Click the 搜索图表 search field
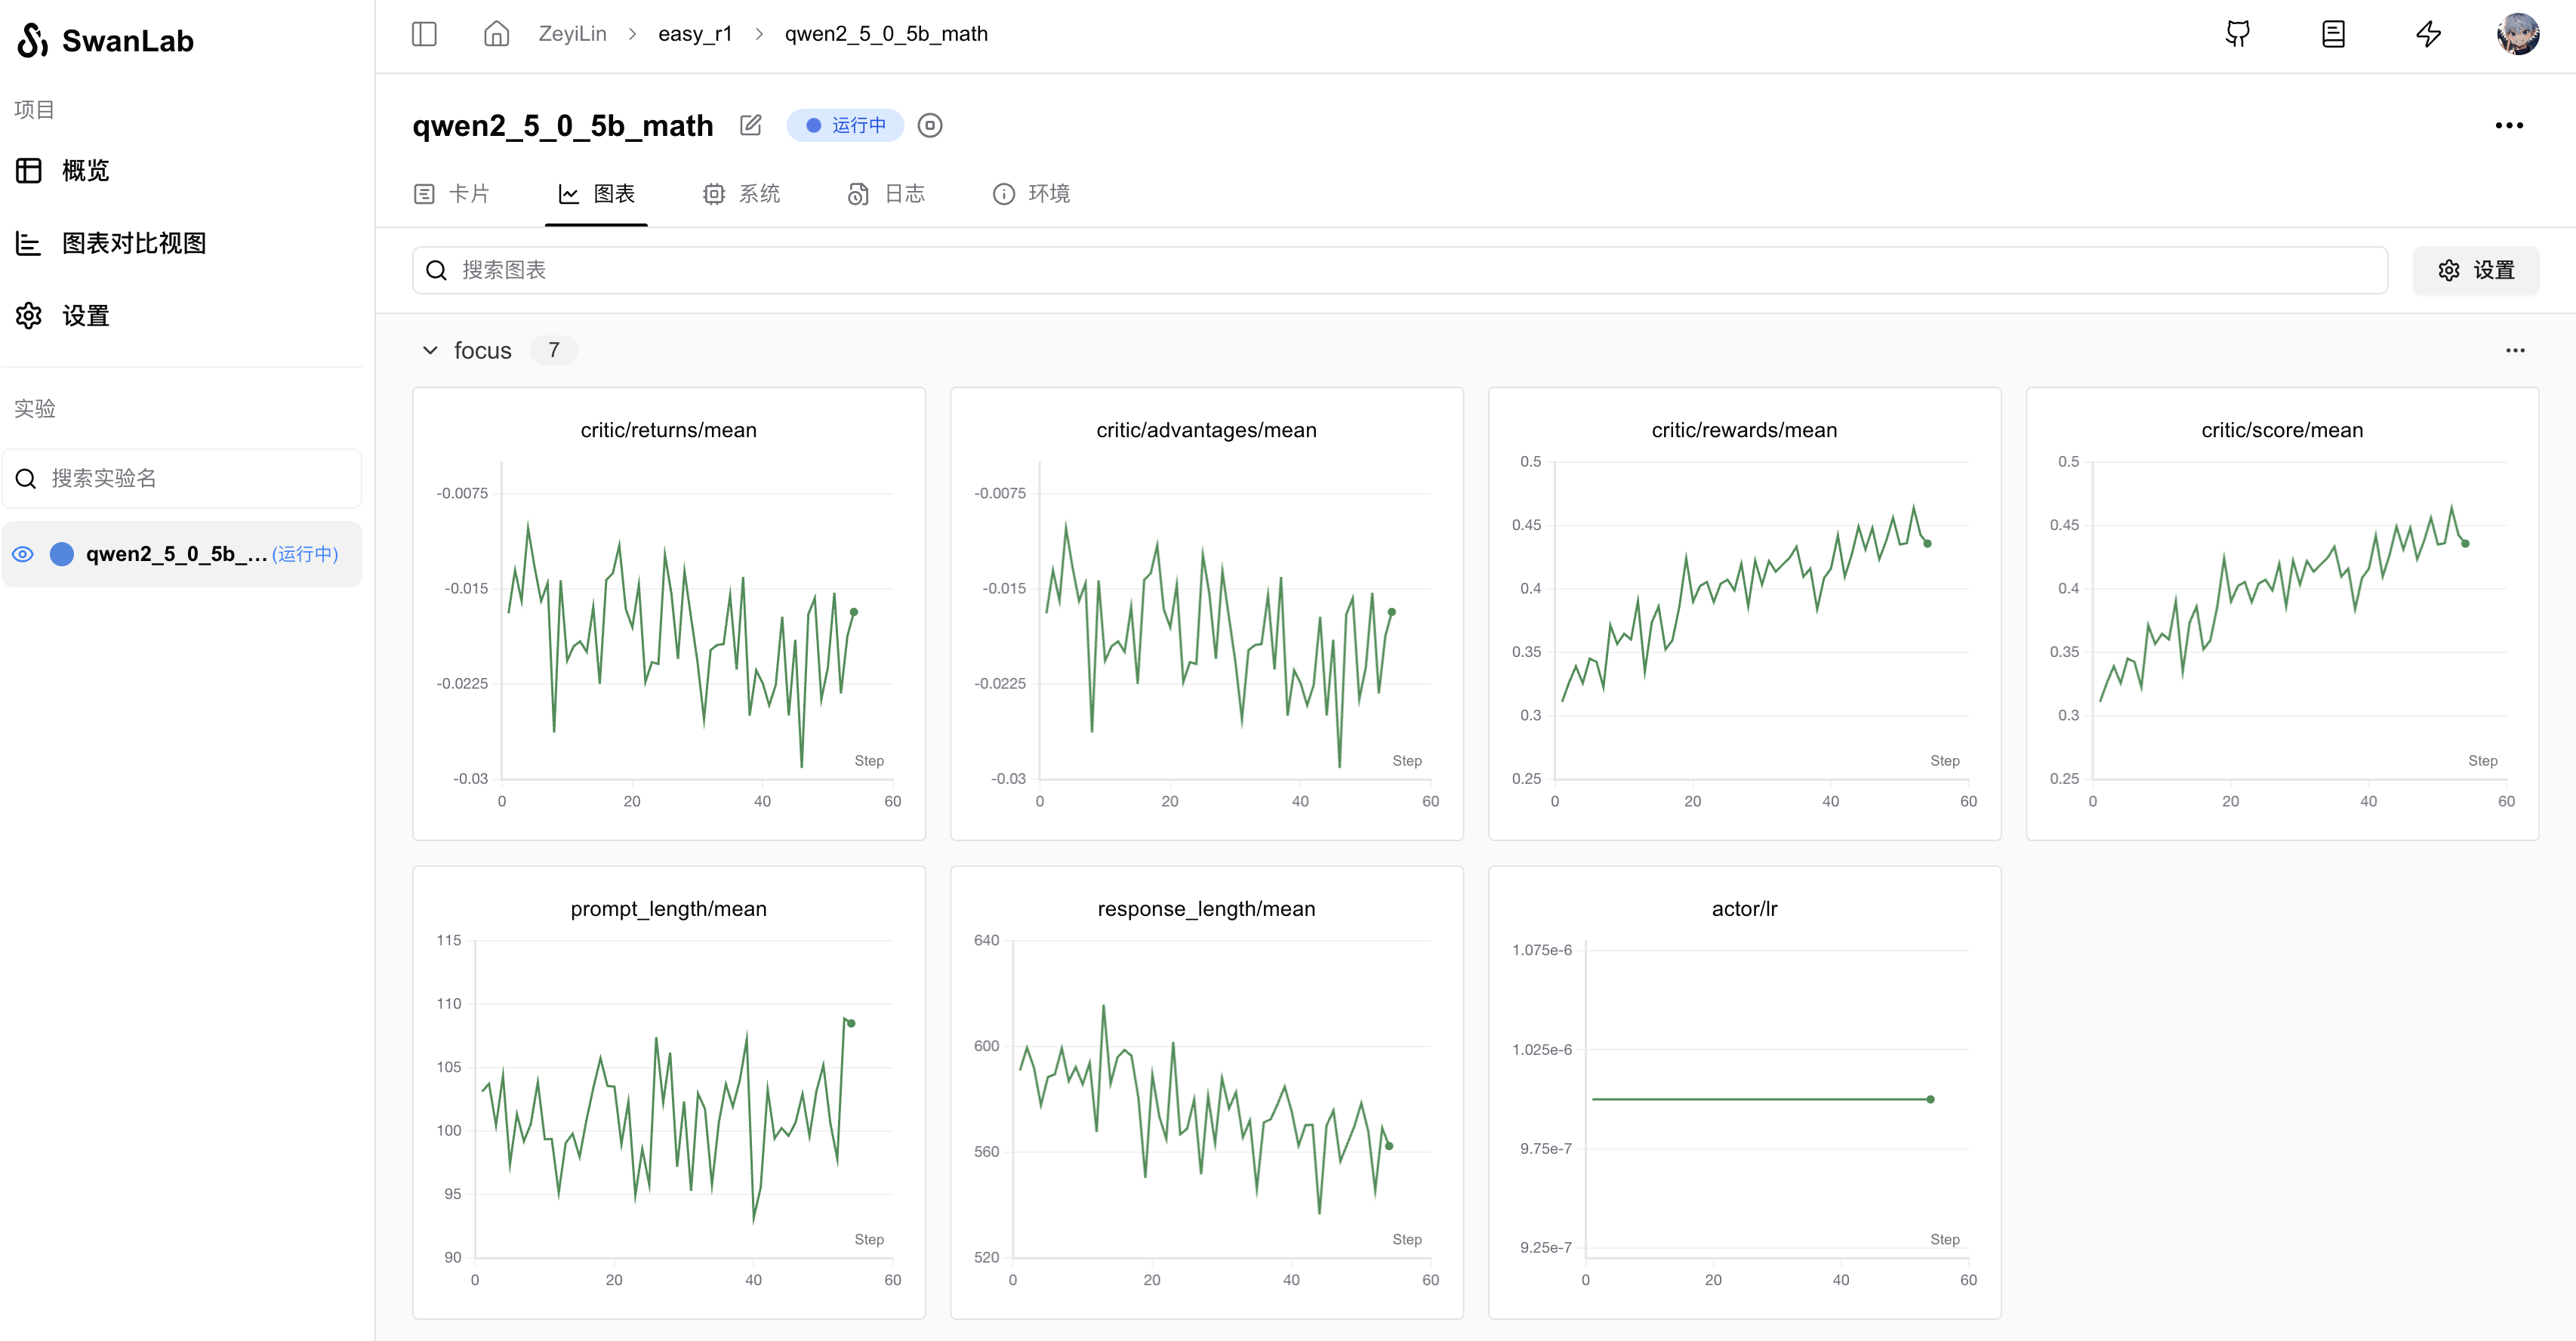The width and height of the screenshot is (2576, 1341). (1400, 270)
